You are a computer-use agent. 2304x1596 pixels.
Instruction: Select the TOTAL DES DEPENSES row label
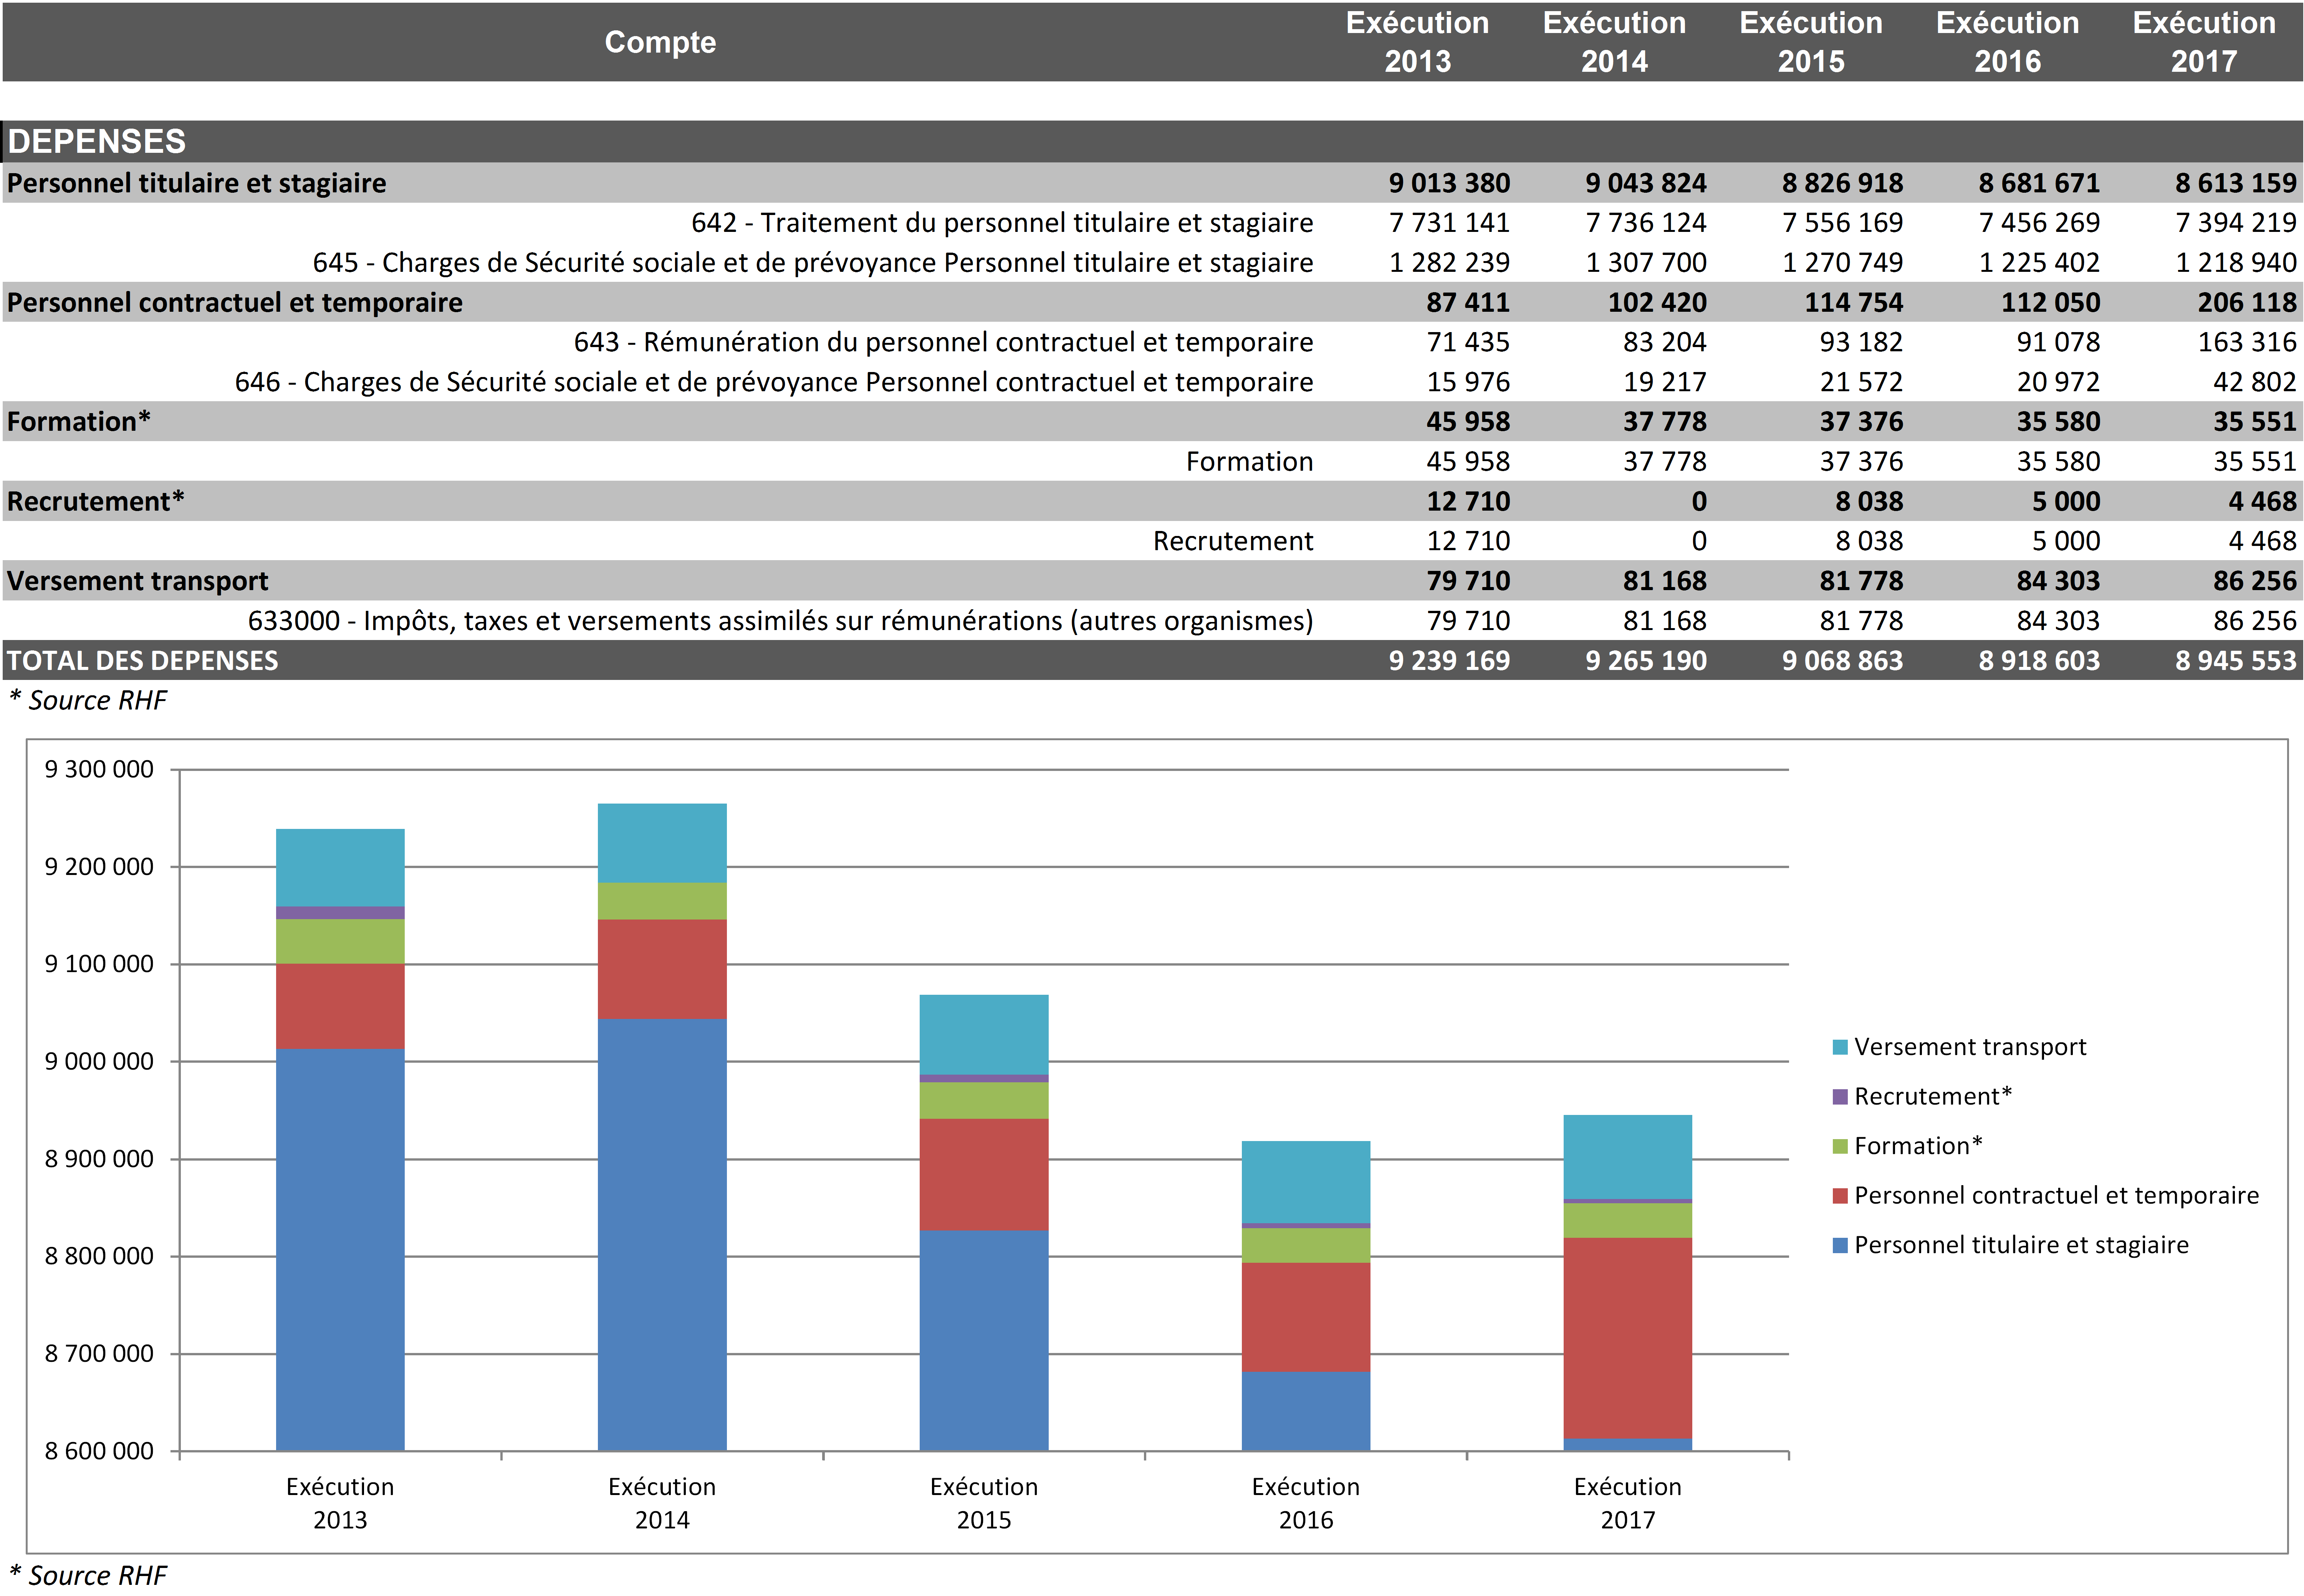(143, 660)
